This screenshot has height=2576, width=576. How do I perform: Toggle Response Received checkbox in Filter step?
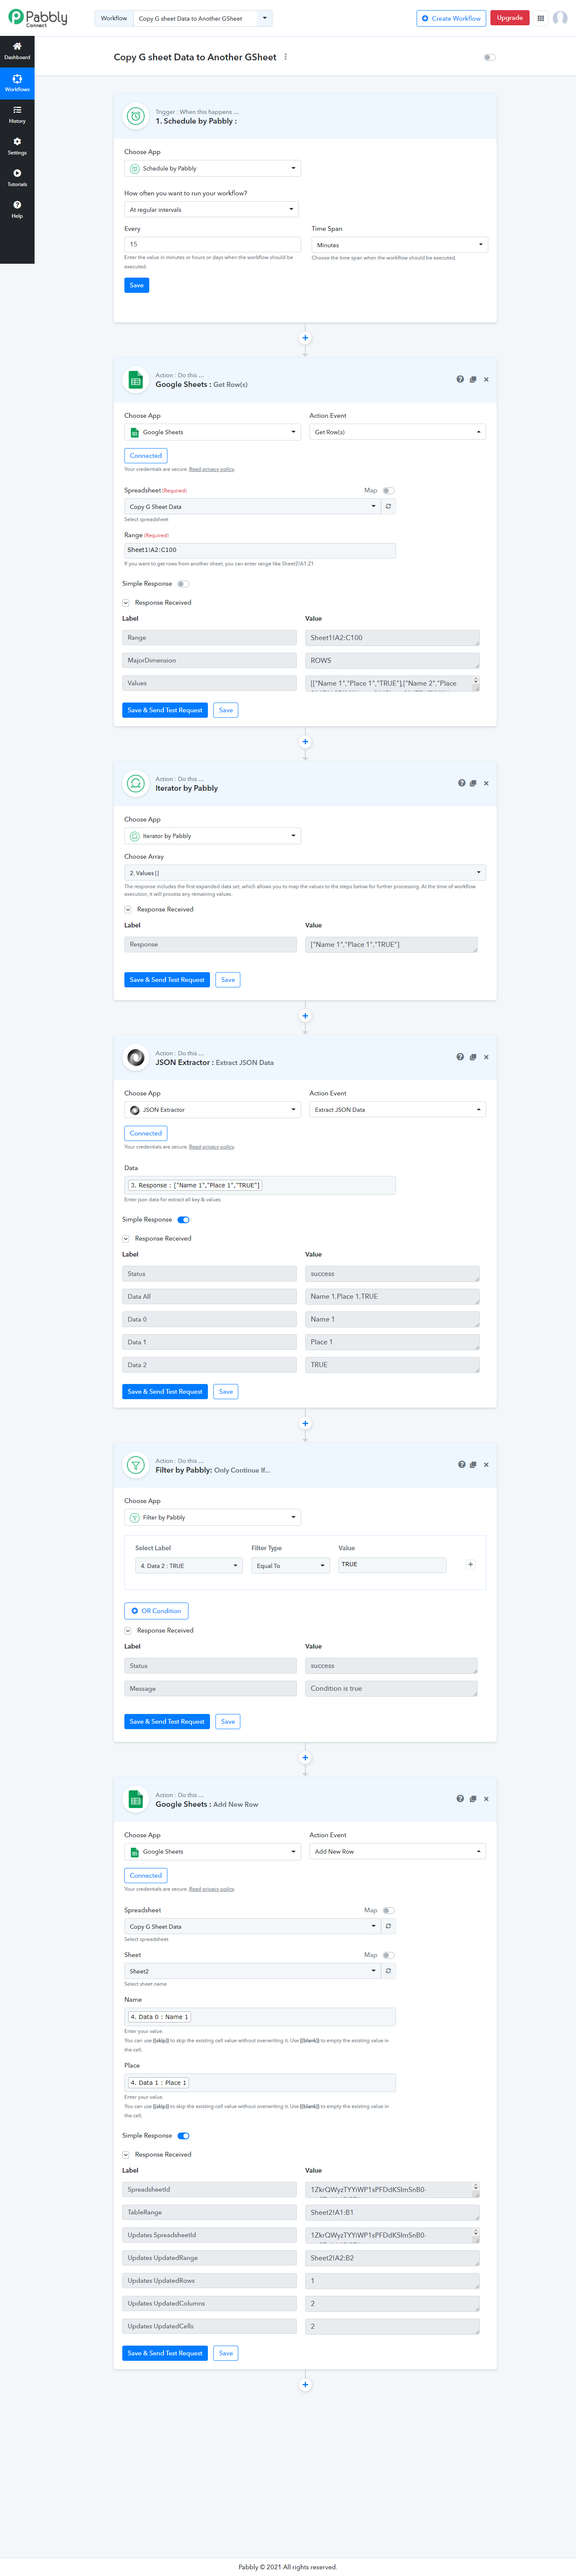pos(128,1630)
